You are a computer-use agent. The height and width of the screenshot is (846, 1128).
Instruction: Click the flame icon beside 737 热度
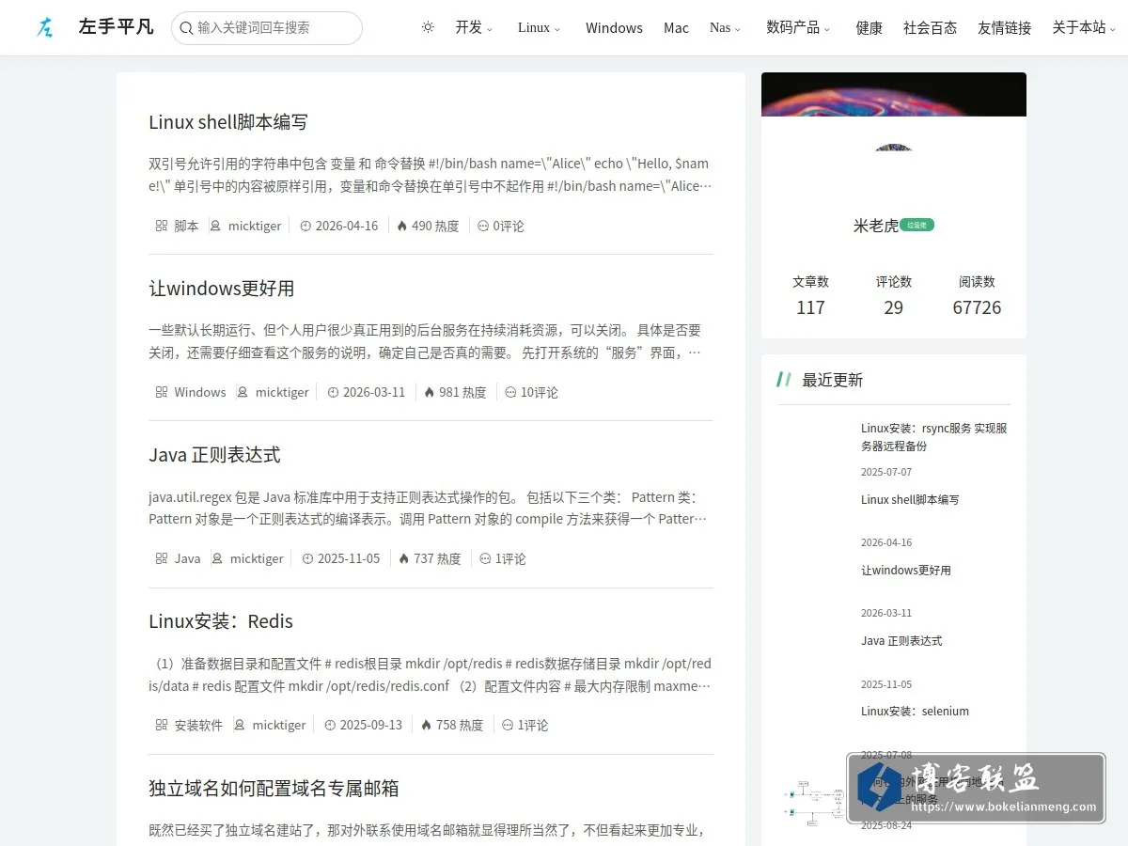point(404,558)
